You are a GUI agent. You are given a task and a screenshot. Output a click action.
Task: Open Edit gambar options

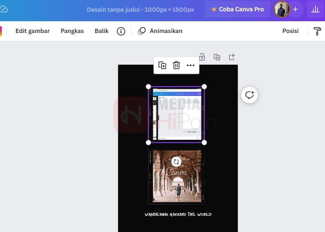point(33,31)
